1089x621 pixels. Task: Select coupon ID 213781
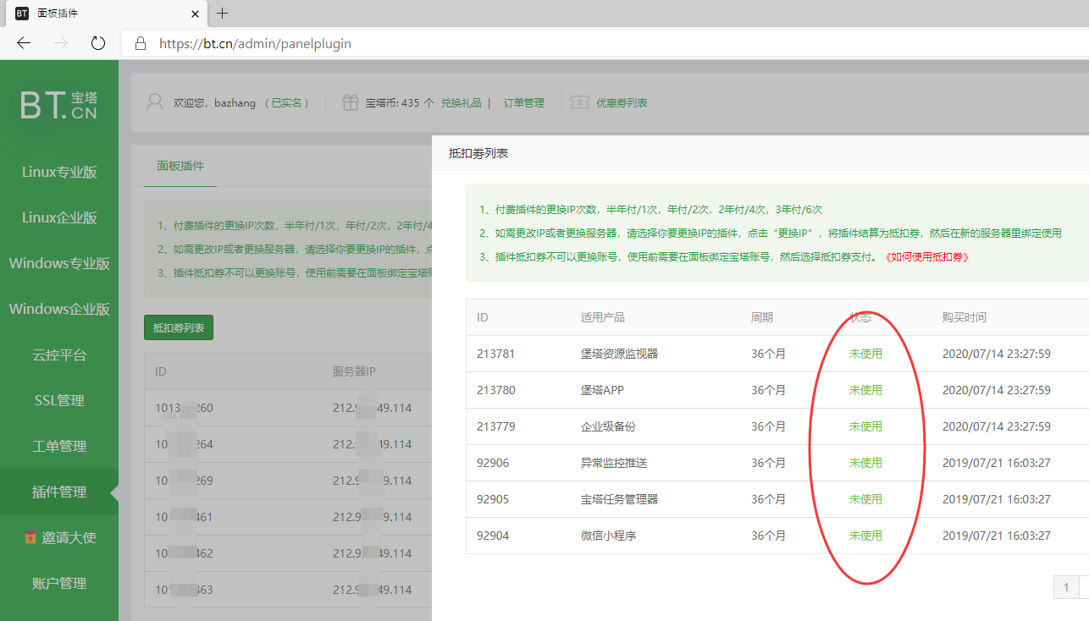coord(496,354)
